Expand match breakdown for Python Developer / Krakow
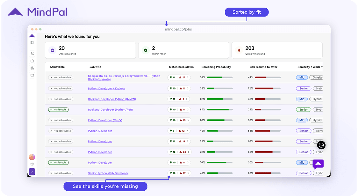The height and width of the screenshot is (196, 358). pos(179,88)
